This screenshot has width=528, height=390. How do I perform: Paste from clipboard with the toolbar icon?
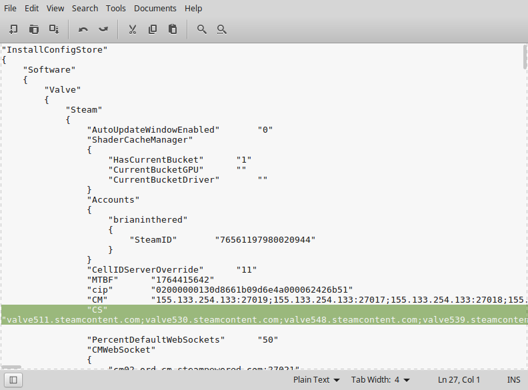[173, 29]
